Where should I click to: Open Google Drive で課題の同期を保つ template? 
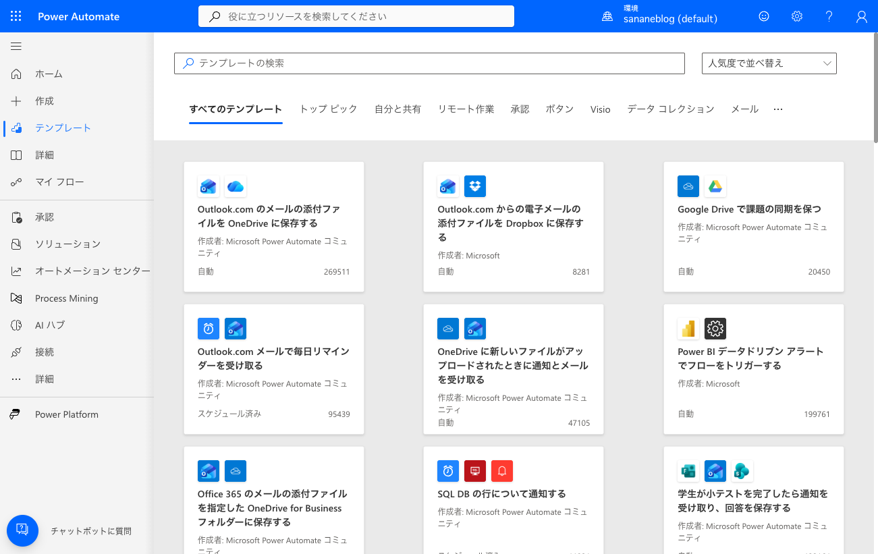pyautogui.click(x=754, y=227)
